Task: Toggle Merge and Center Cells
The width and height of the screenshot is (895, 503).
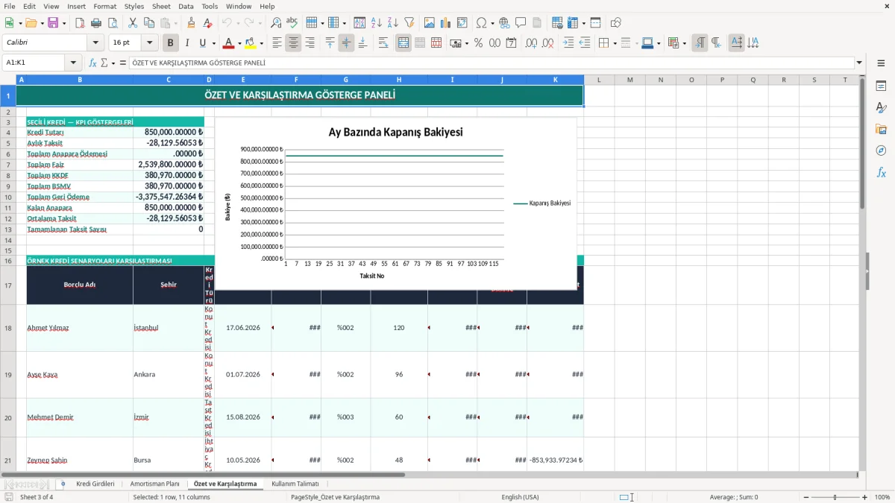Action: pos(403,43)
